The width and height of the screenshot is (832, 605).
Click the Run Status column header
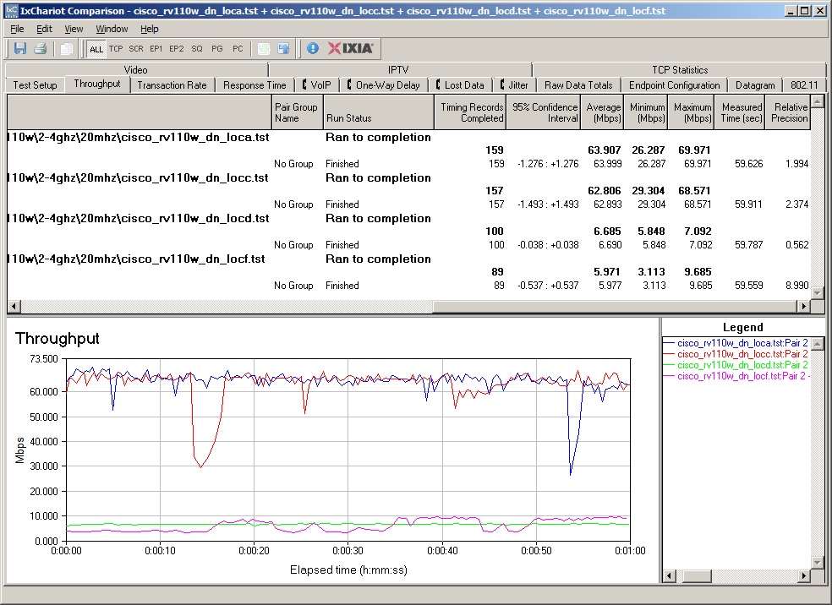pos(378,112)
